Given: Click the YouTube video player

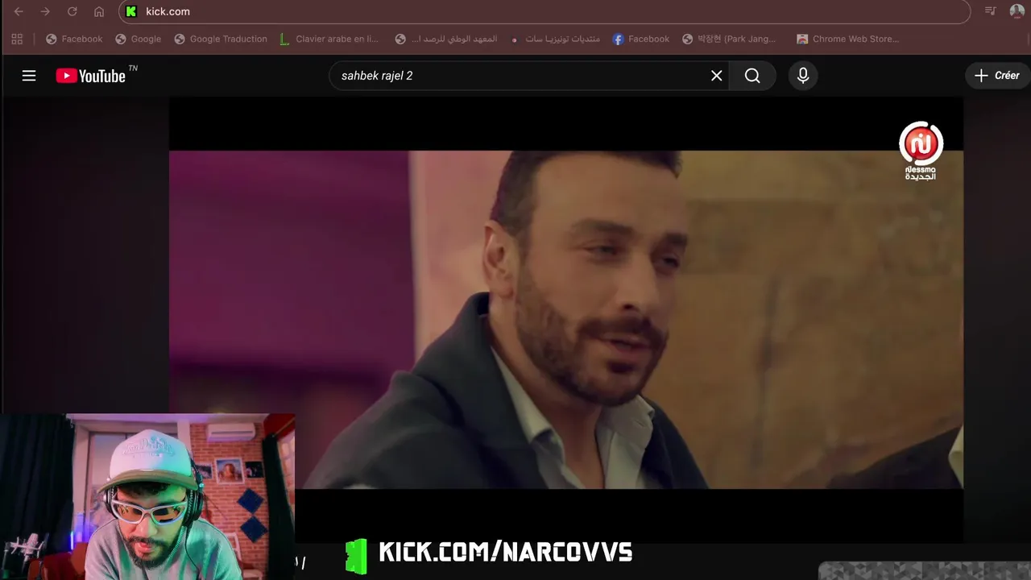Looking at the screenshot, I should 565,320.
